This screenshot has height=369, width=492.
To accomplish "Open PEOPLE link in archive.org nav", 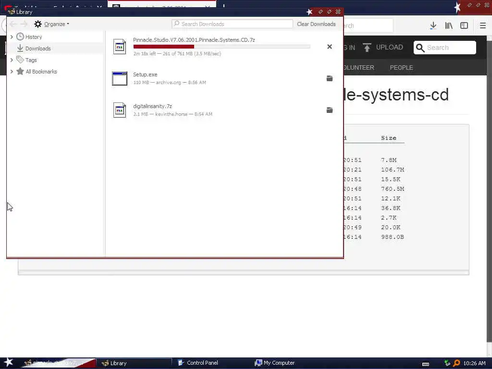I will click(x=401, y=67).
